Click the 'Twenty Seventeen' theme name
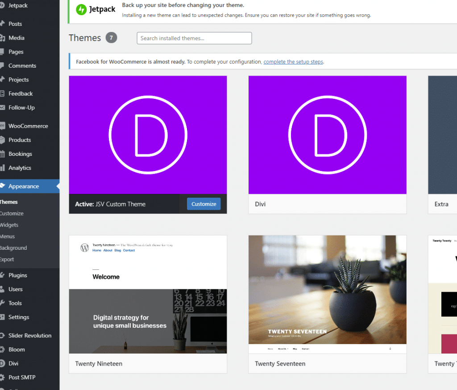The image size is (457, 390). coord(280,364)
